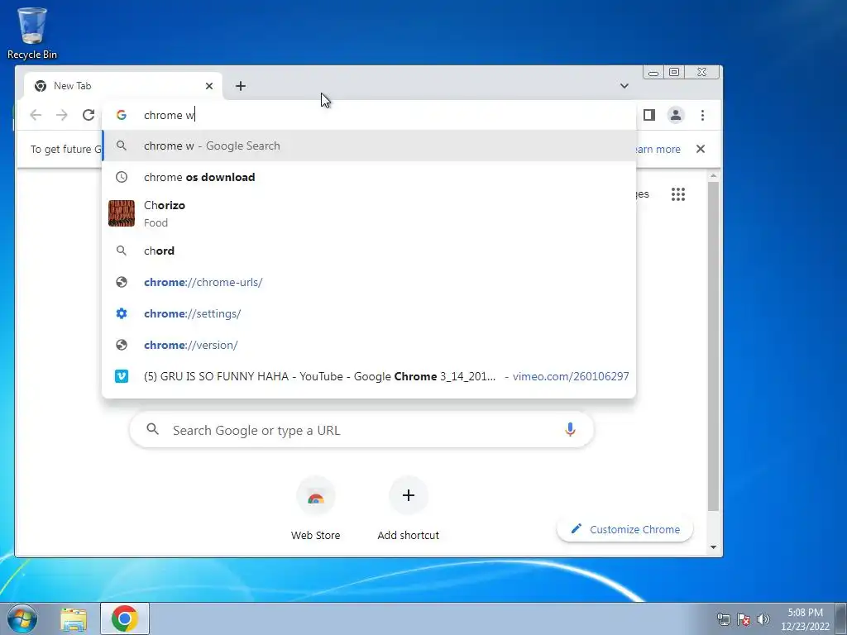Choose 'chrome w - Google Search' suggestion
Image resolution: width=847 pixels, height=635 pixels.
tap(369, 146)
